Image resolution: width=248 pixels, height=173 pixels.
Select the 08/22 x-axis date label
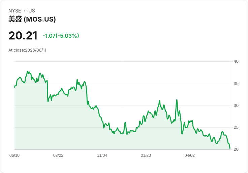[58, 155]
